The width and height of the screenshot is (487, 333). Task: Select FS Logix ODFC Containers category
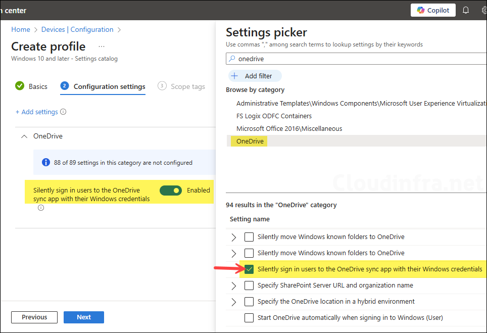click(274, 116)
